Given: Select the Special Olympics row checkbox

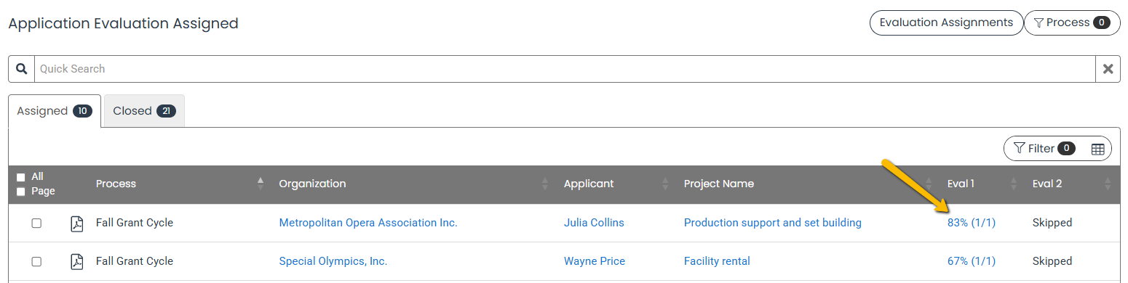Looking at the screenshot, I should point(36,261).
